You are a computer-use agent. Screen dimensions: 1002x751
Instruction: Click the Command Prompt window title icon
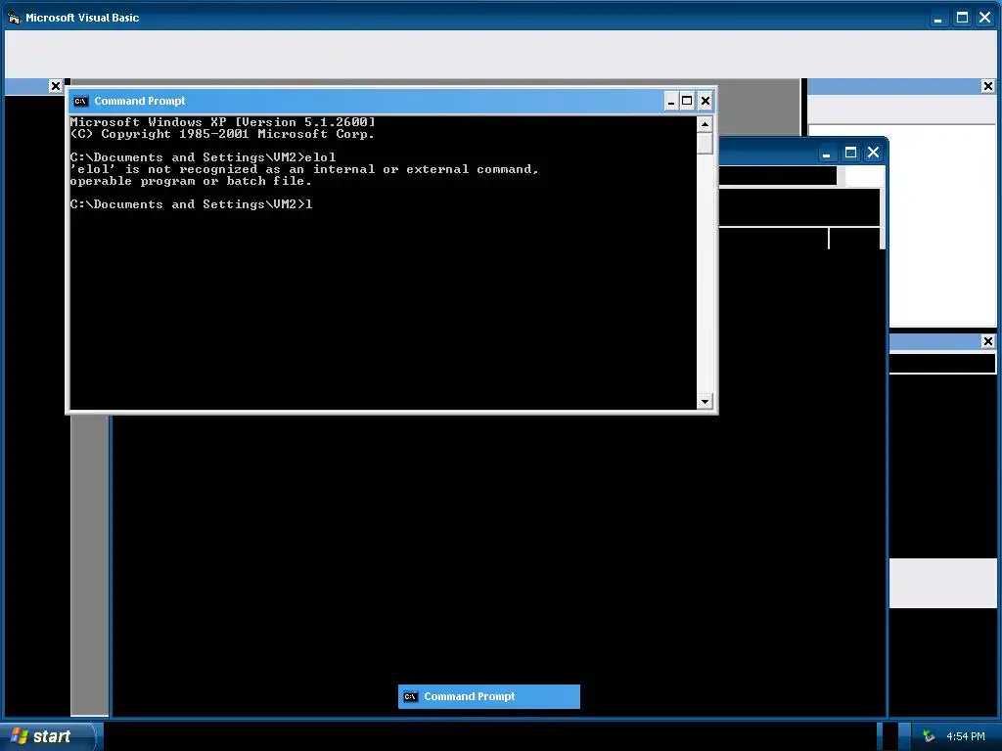pos(80,101)
